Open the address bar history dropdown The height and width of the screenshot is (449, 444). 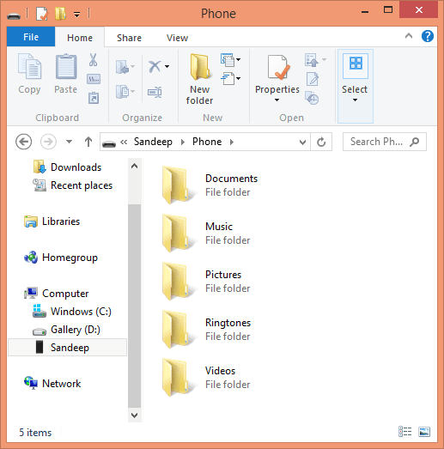coord(302,142)
